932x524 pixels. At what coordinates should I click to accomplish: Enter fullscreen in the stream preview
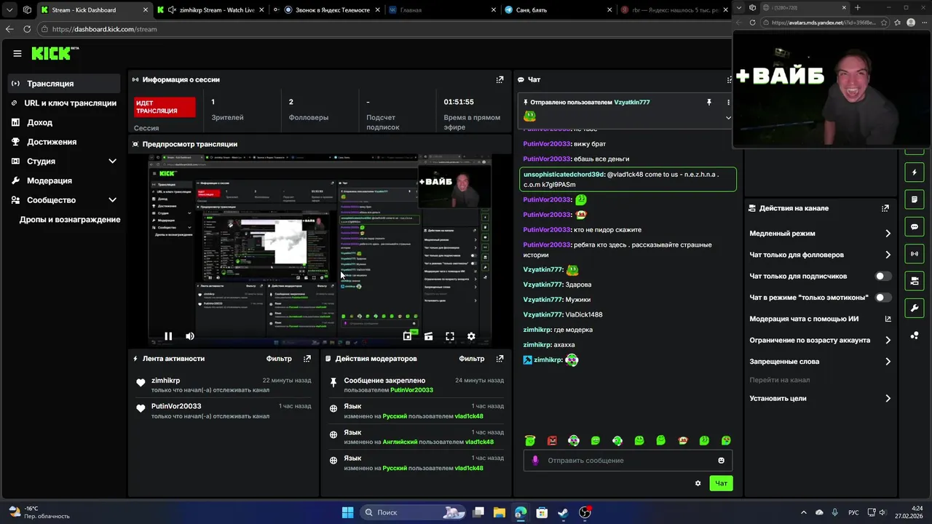(x=450, y=336)
